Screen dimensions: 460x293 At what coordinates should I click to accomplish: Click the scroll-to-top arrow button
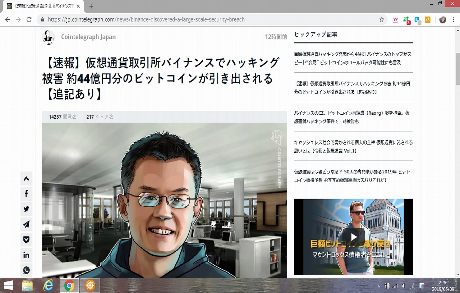[x=26, y=179]
